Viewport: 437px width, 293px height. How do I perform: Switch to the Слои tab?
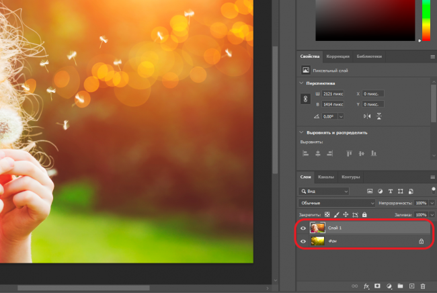click(305, 177)
